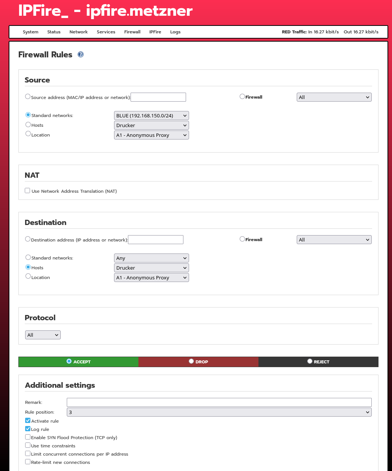Choose Destination Location radio button

click(28, 276)
